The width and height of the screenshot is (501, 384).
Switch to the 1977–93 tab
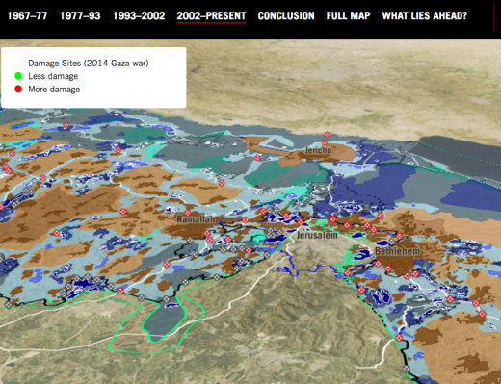coord(80,15)
